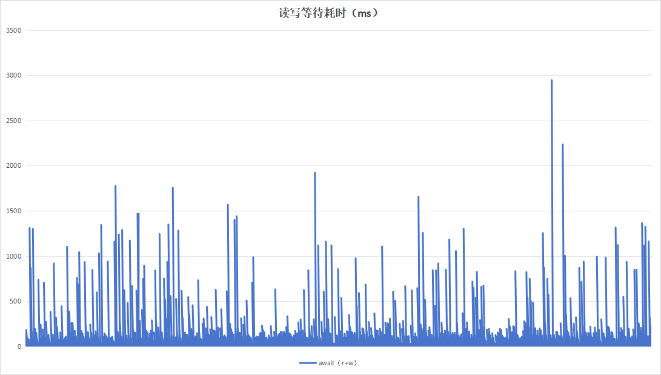This screenshot has width=661, height=375.
Task: Click the second-tallest spike peak near 2250
Action: click(562, 145)
